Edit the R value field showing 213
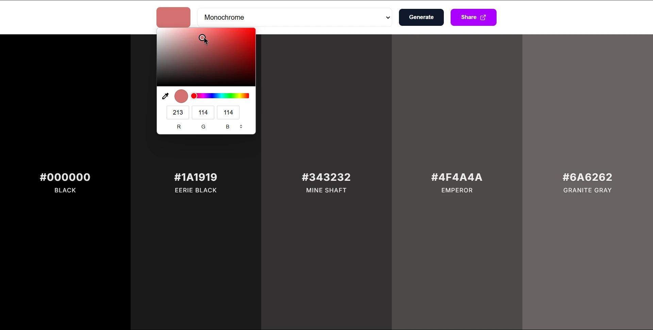The image size is (653, 330). coord(178,112)
